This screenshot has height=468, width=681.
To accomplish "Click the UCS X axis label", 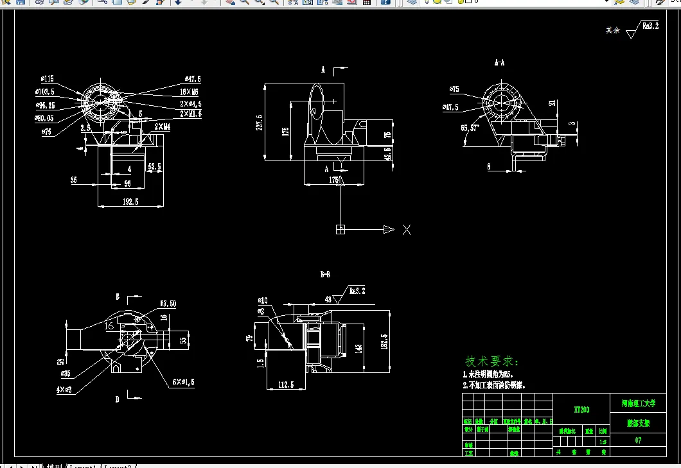I will point(407,230).
